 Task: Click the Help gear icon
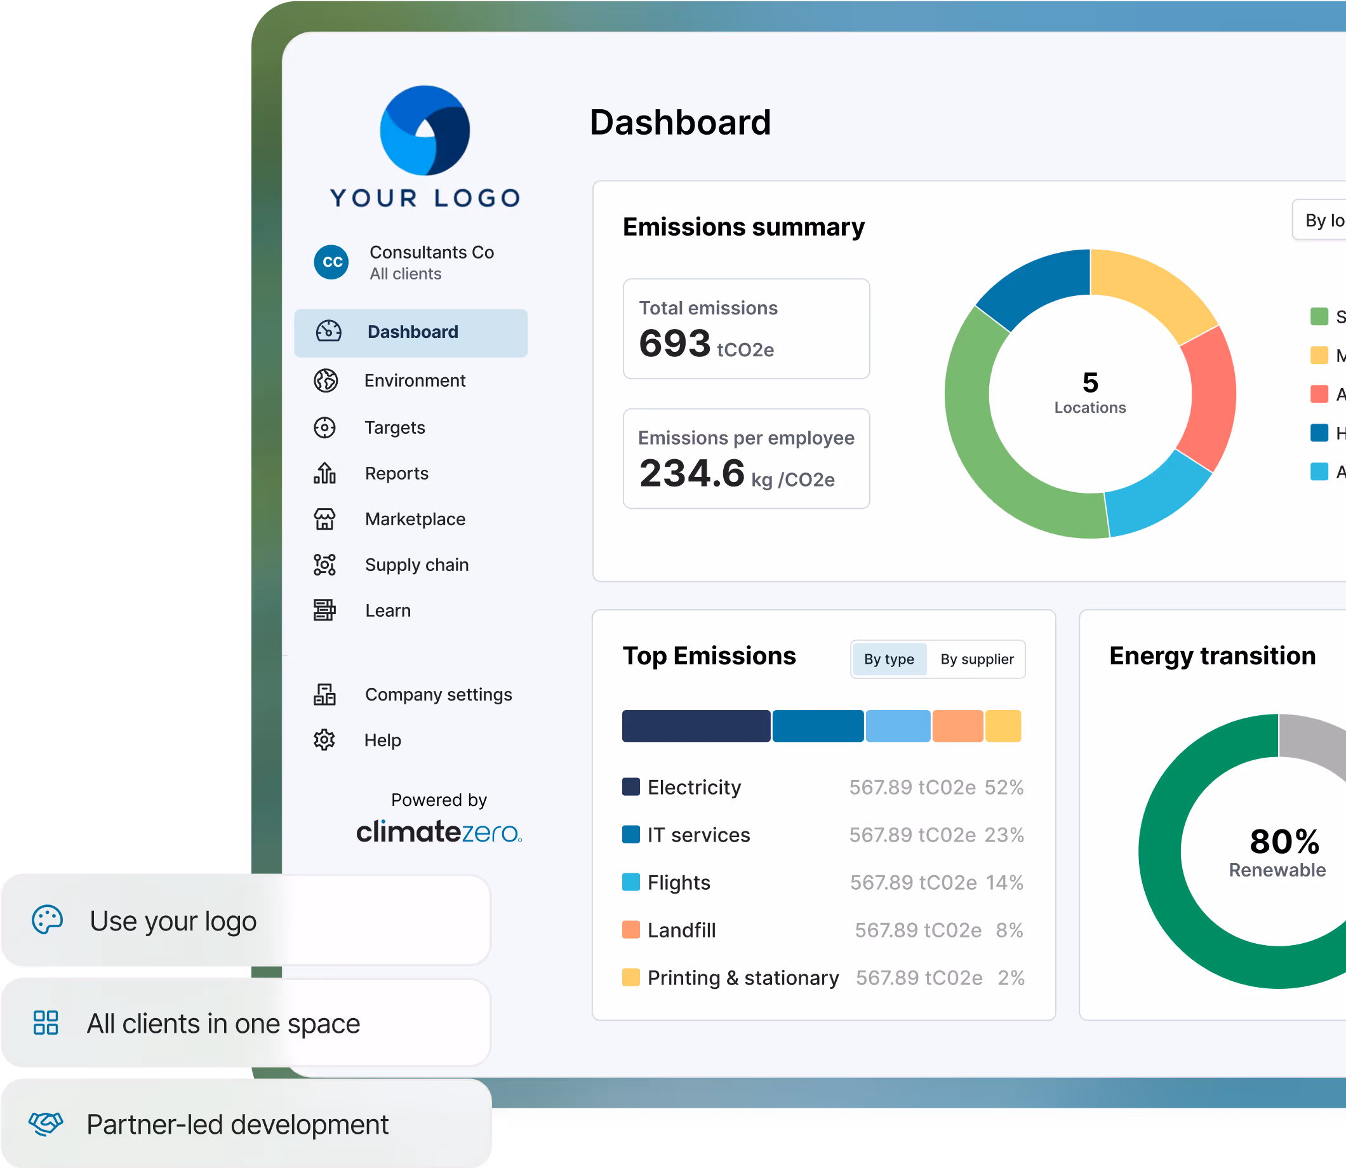tap(324, 740)
